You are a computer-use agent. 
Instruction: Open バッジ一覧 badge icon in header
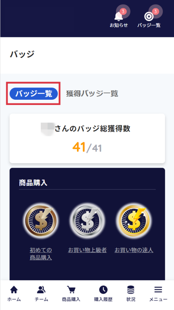[x=148, y=17]
